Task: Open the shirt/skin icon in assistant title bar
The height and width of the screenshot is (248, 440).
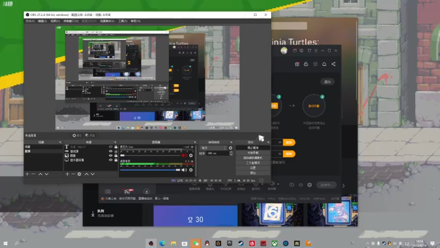Action: pos(309,51)
